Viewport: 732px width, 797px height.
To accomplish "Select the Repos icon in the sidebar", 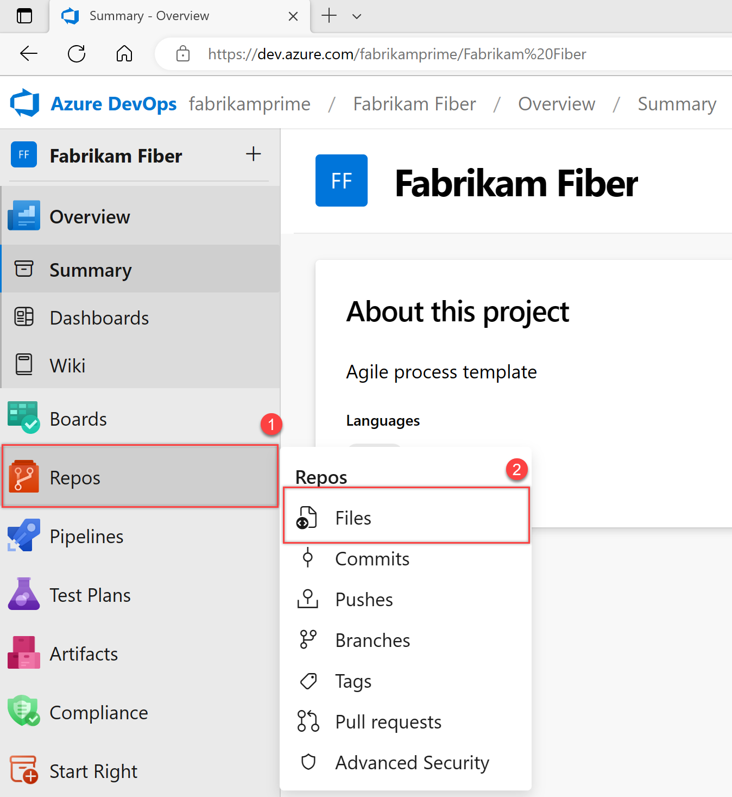I will point(23,477).
